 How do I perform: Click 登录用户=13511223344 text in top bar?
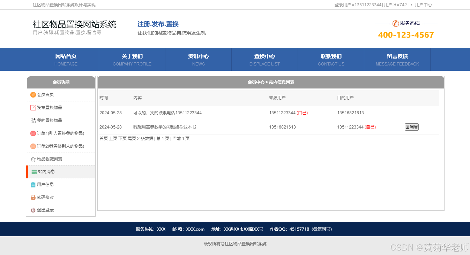pyautogui.click(x=358, y=5)
